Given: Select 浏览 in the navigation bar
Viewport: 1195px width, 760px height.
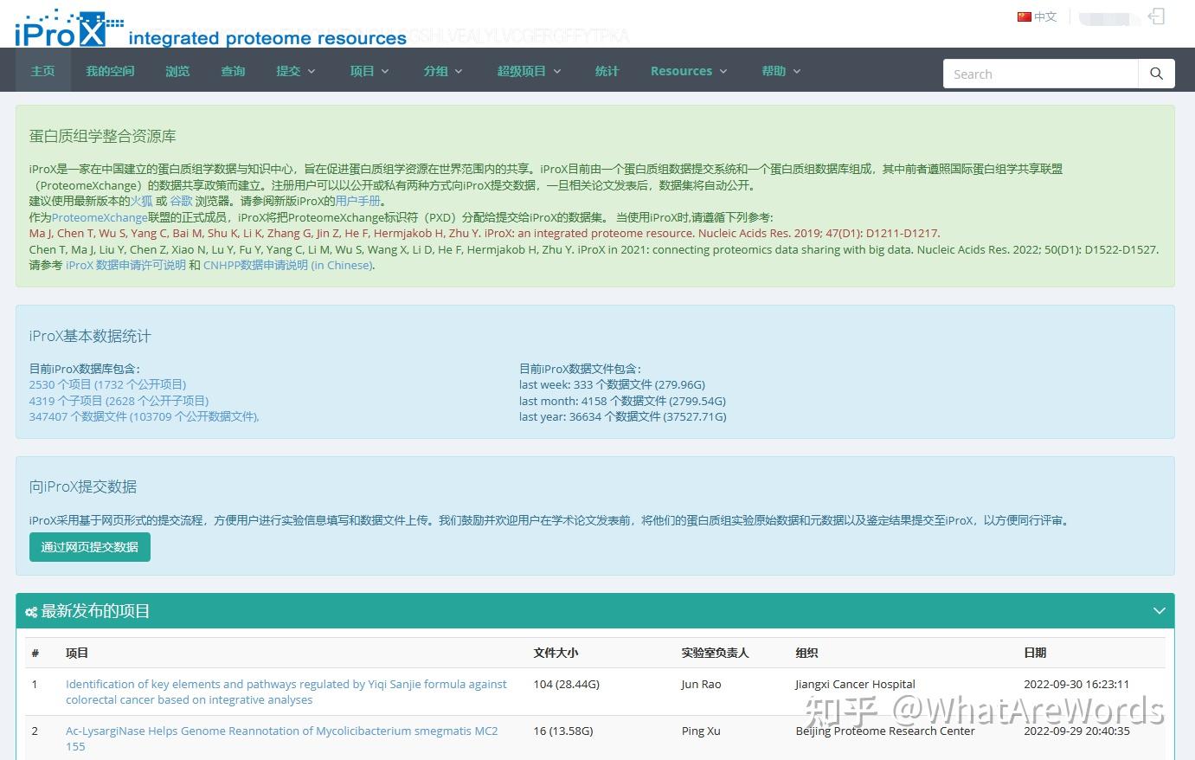Looking at the screenshot, I should point(177,71).
